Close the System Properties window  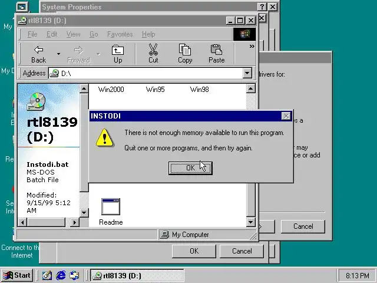[x=272, y=6]
